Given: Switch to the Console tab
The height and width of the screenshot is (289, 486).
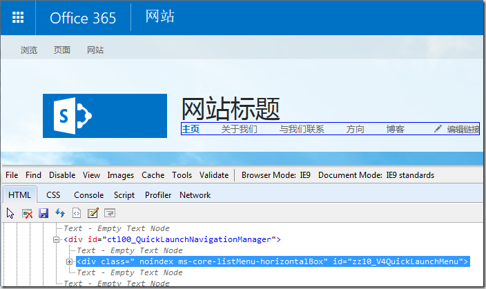Looking at the screenshot, I should 88,195.
